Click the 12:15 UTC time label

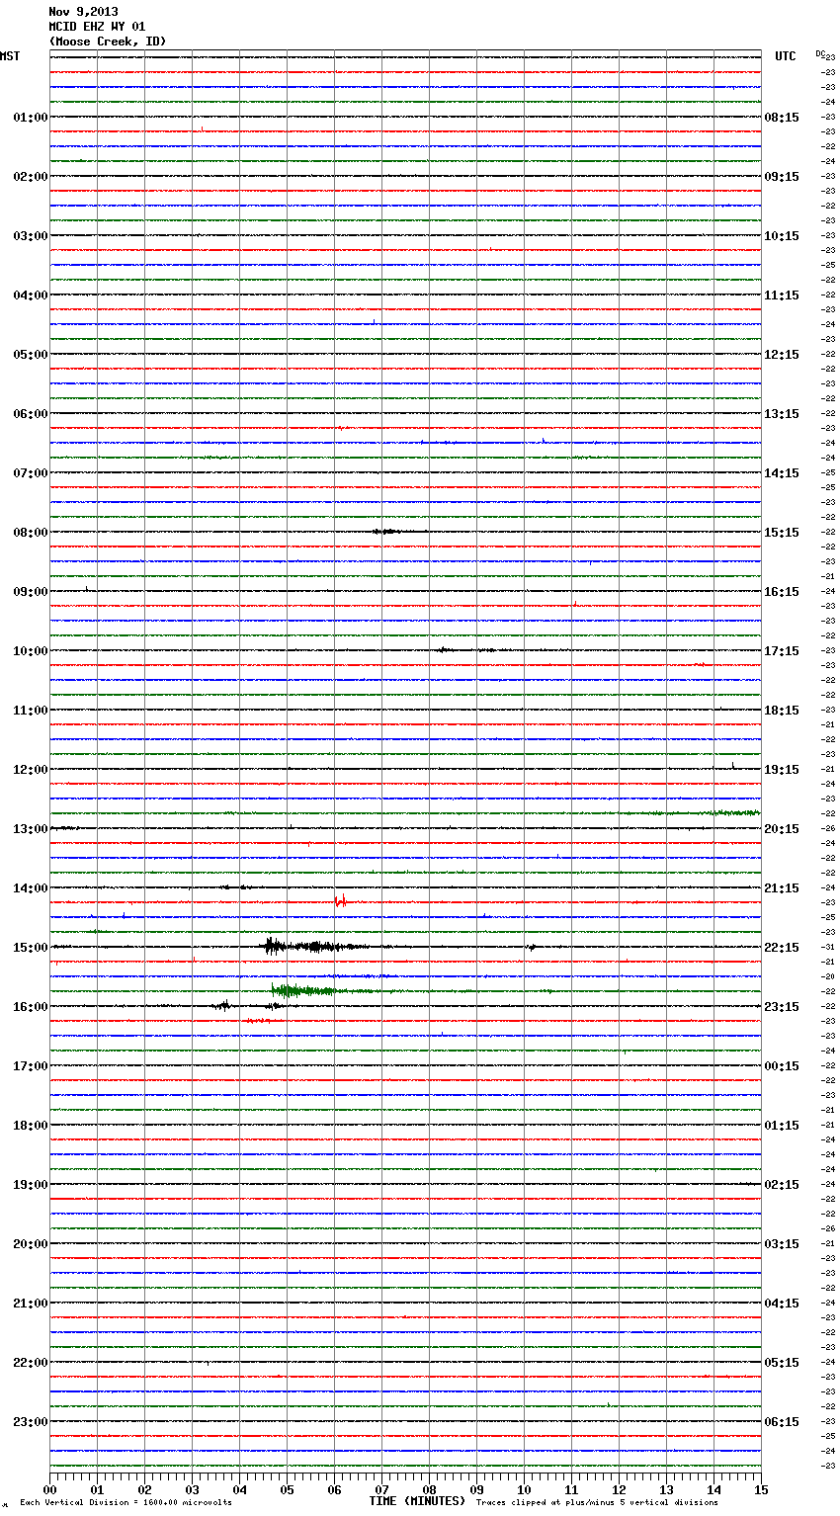[782, 355]
